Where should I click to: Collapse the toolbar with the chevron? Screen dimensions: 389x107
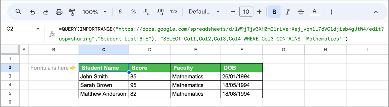click(376, 12)
